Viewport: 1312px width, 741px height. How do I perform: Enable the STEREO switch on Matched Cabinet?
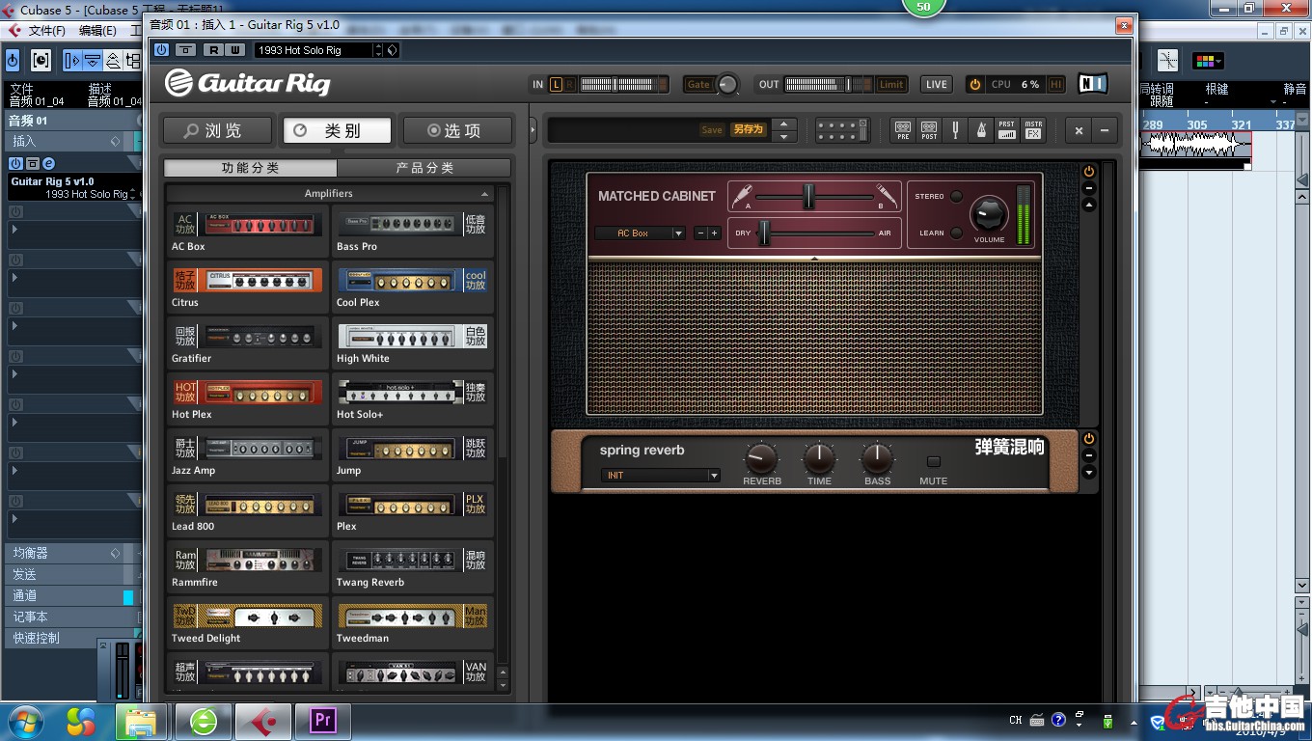(956, 197)
